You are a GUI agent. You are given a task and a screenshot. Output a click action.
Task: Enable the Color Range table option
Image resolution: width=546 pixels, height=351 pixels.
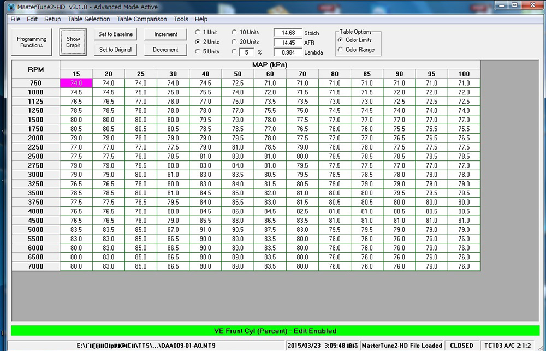[x=341, y=50]
